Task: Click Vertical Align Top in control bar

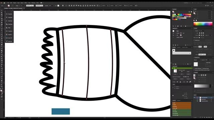Action: click(x=77, y=6)
